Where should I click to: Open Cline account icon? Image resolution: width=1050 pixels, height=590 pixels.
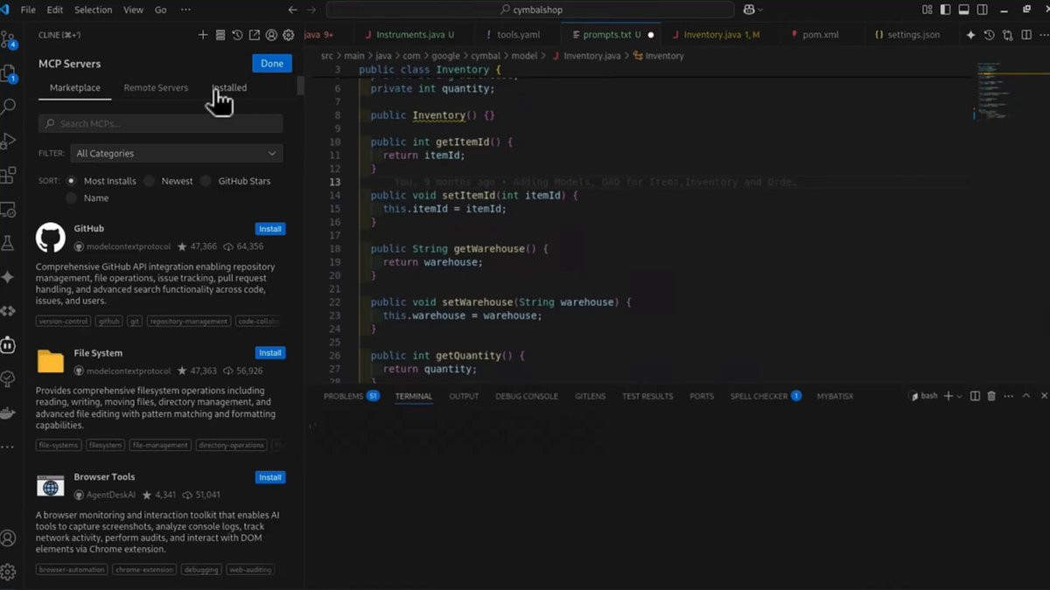click(271, 35)
